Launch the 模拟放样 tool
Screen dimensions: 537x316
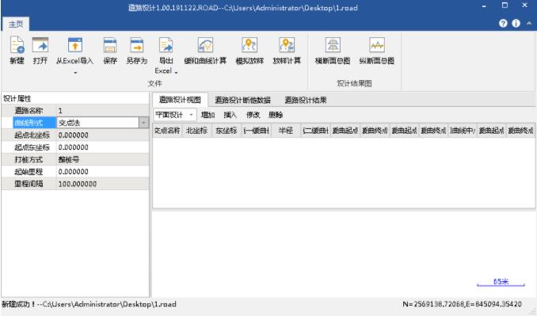click(249, 45)
